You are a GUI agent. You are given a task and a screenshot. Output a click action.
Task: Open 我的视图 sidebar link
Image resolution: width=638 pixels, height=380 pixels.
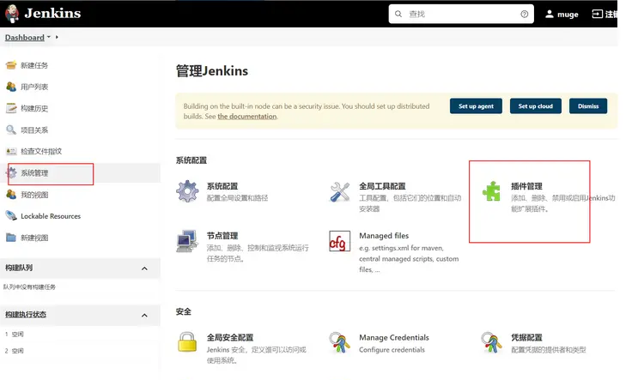pos(34,195)
